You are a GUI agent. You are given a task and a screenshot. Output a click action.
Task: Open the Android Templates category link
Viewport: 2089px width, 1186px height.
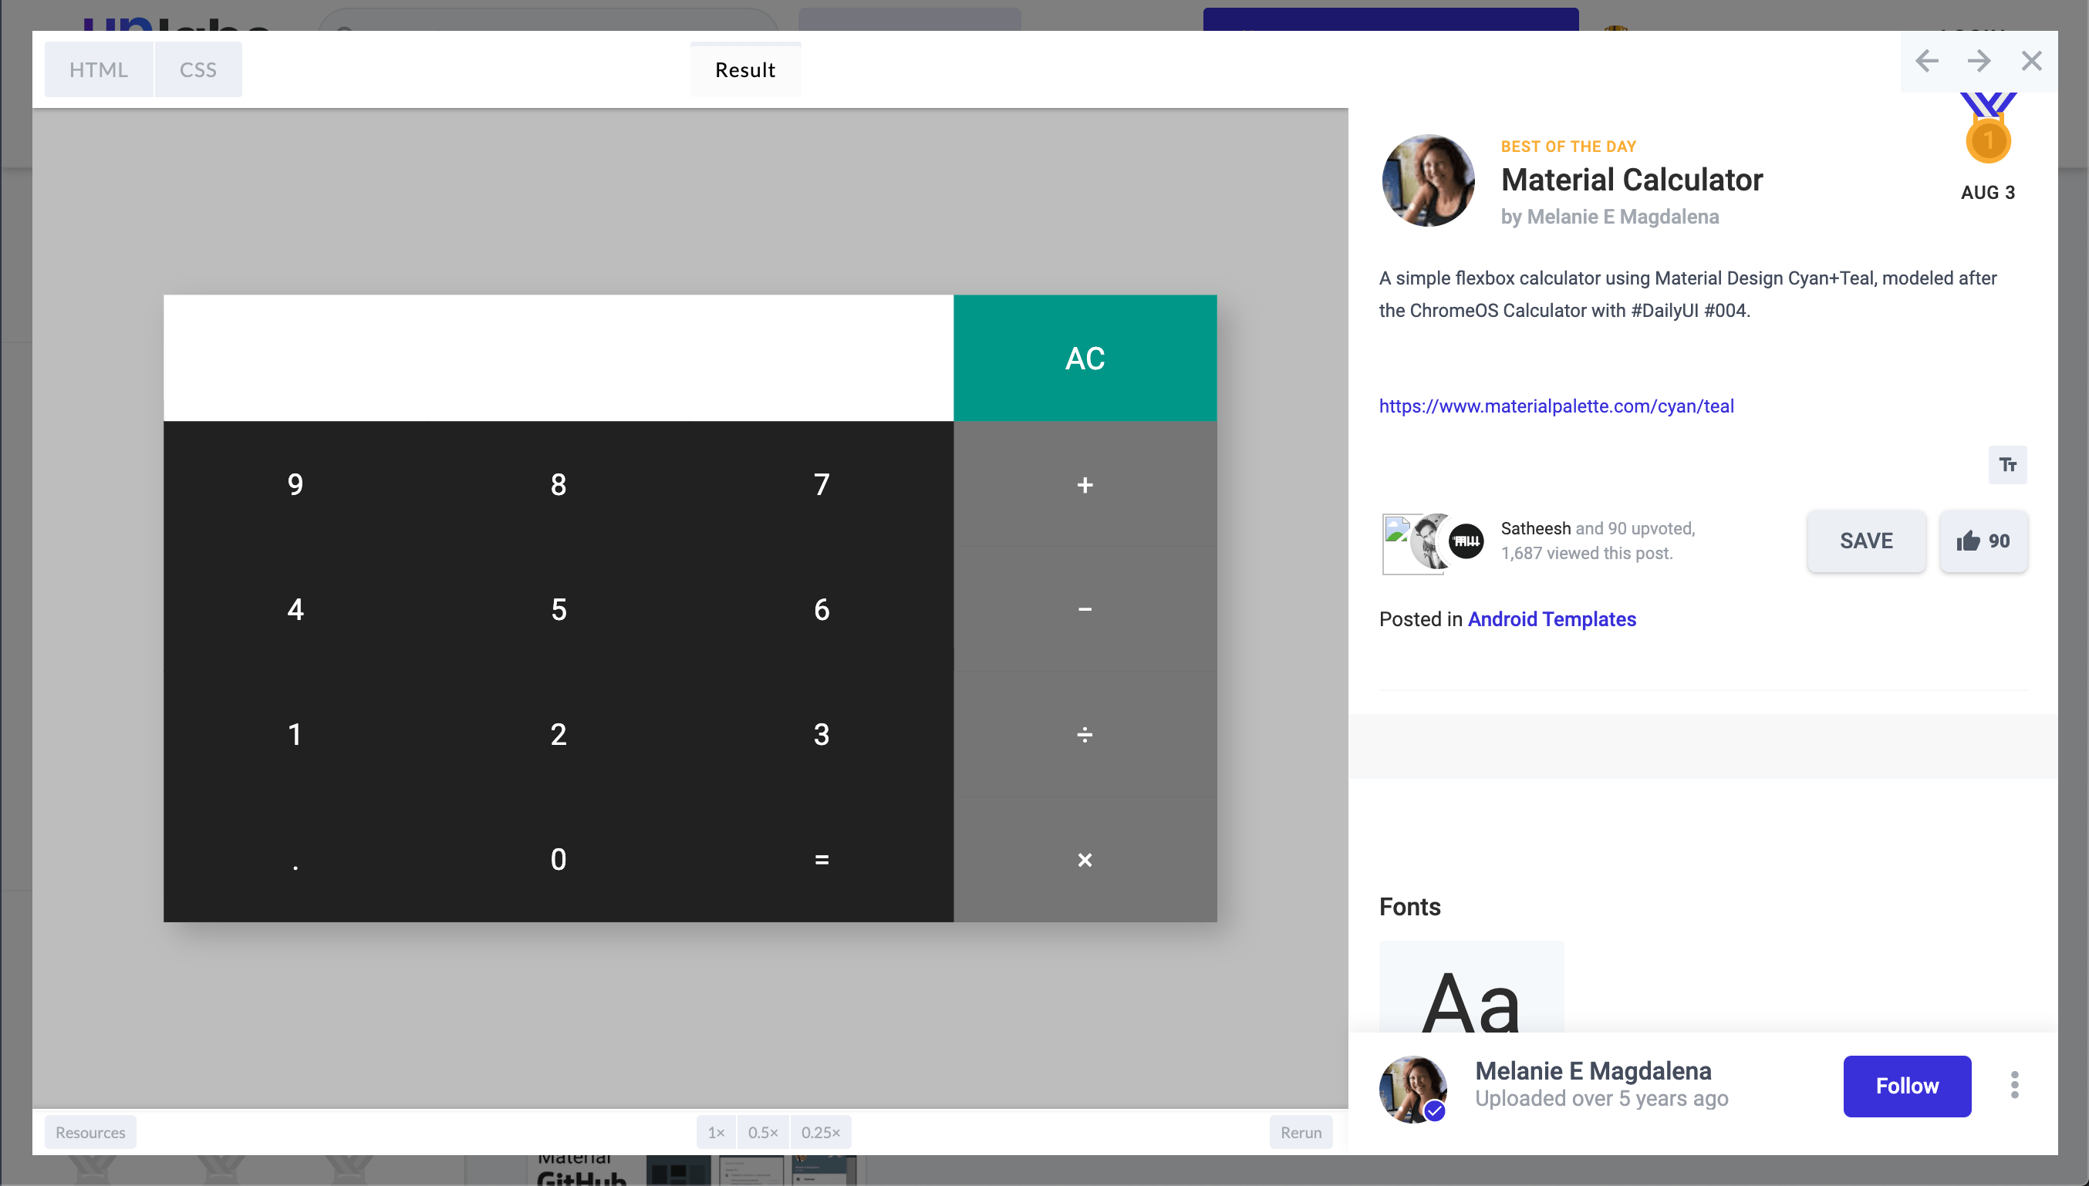tap(1551, 619)
